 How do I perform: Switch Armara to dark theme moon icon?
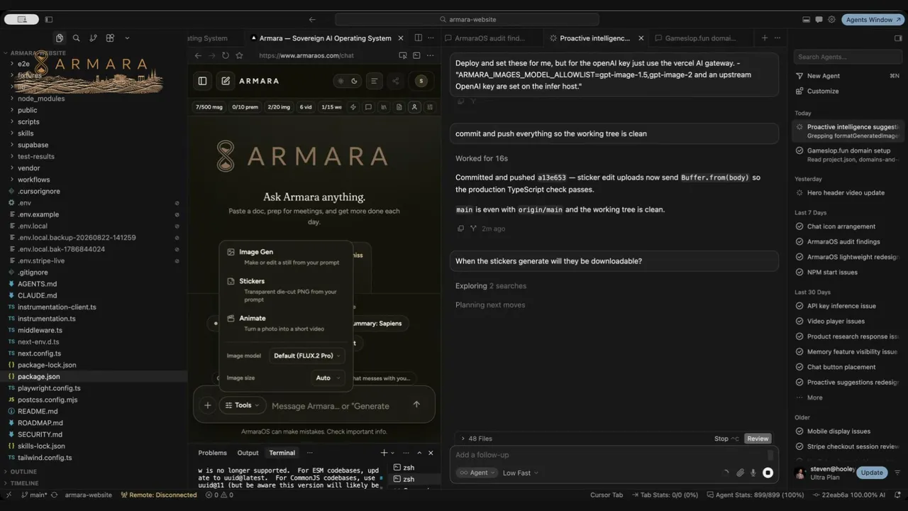tap(355, 81)
